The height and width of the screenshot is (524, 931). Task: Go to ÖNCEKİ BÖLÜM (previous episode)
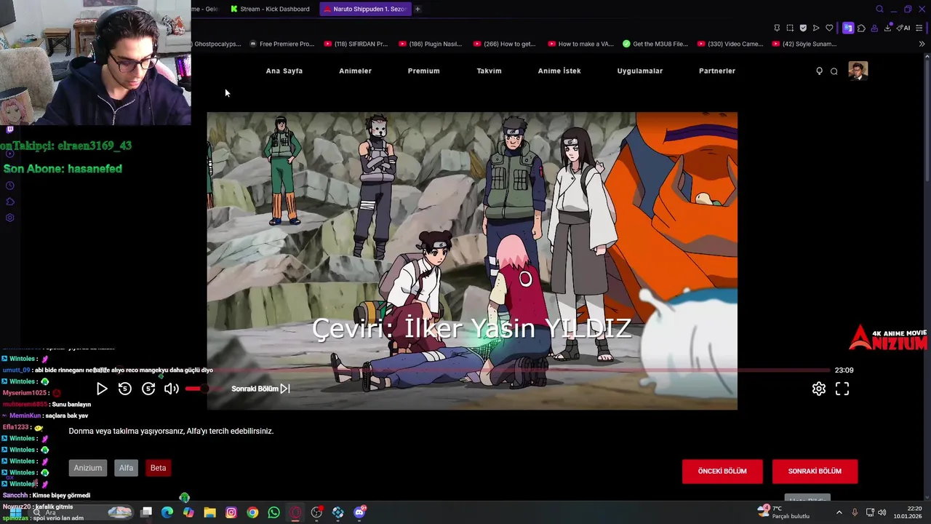click(x=722, y=472)
